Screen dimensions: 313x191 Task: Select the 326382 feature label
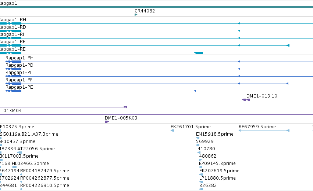pyautogui.click(x=208, y=186)
